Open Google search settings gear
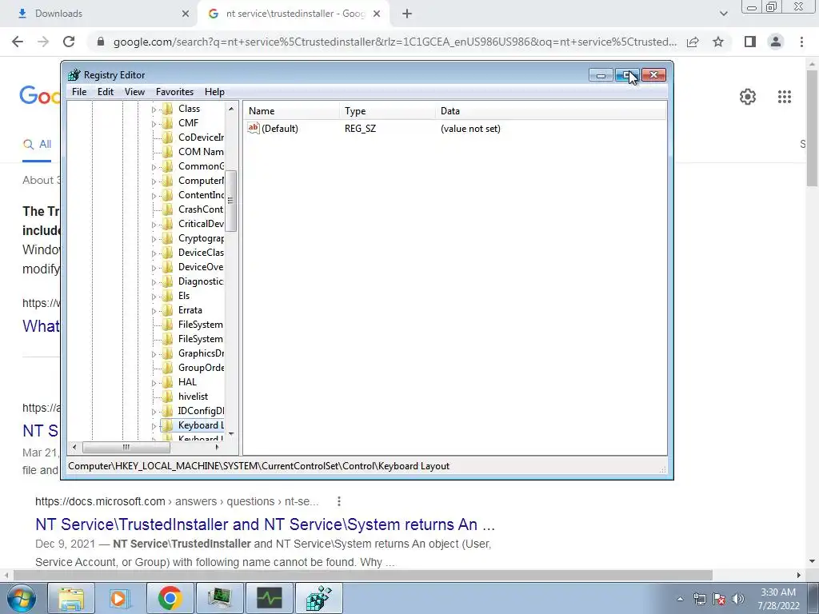819x614 pixels. pos(748,97)
